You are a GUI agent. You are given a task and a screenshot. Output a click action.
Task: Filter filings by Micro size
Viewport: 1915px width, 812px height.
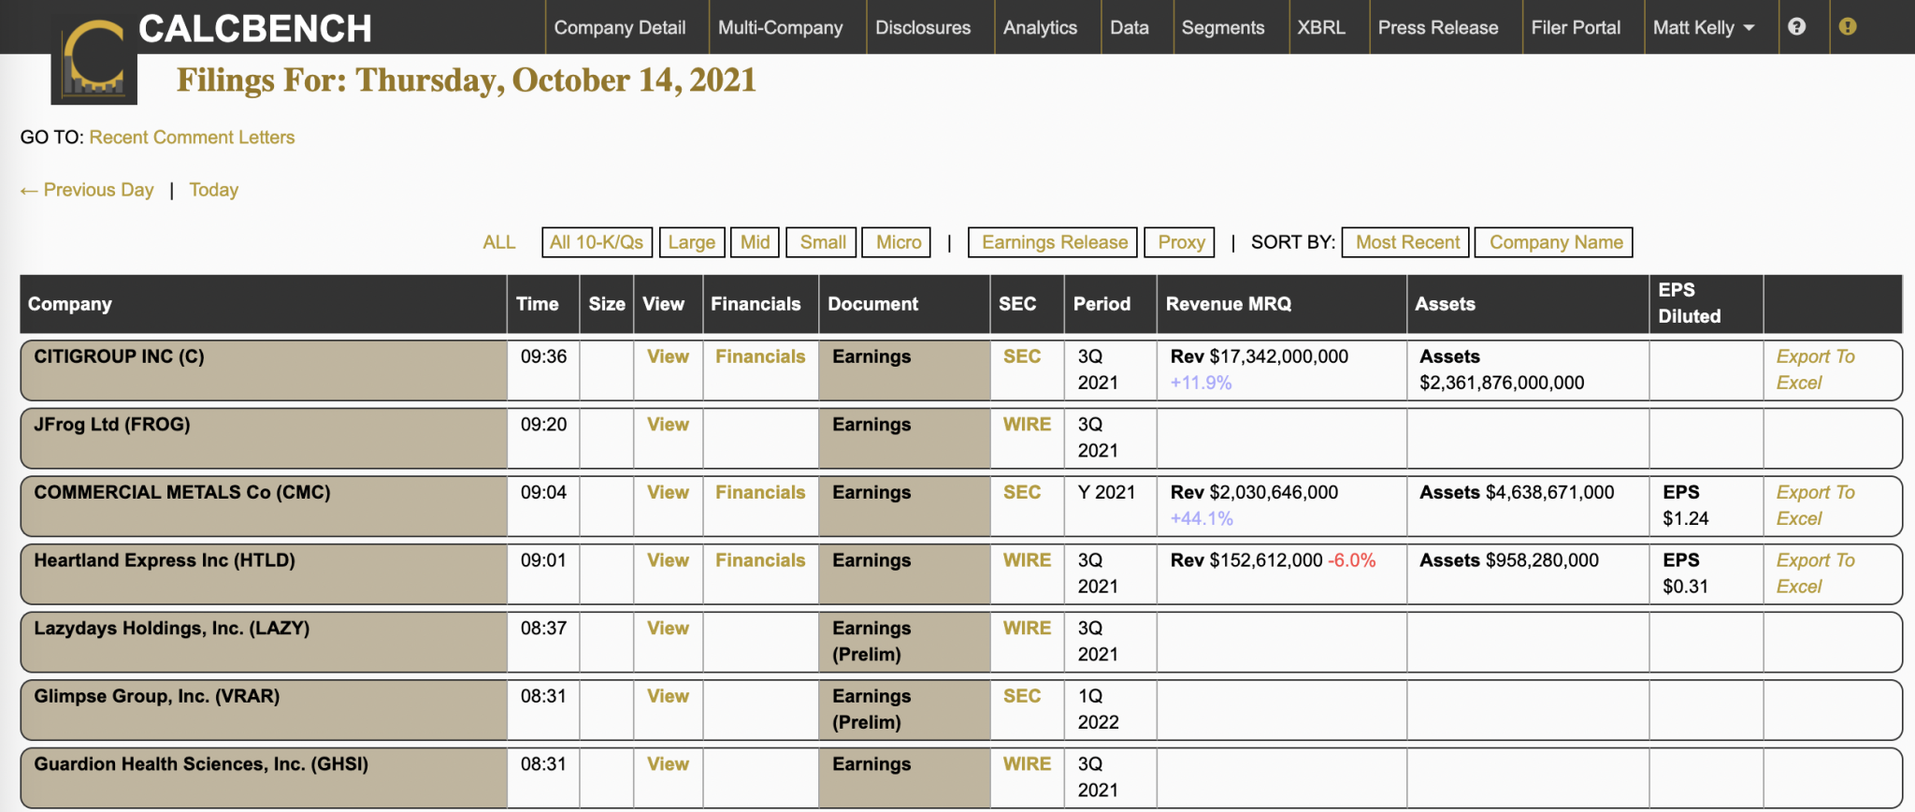pyautogui.click(x=898, y=242)
